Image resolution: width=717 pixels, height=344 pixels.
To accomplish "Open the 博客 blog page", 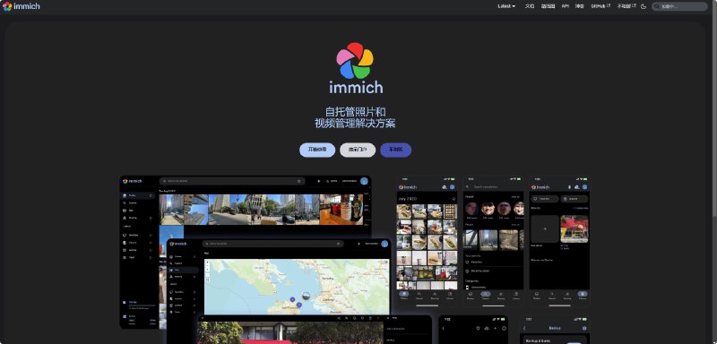I will click(580, 6).
